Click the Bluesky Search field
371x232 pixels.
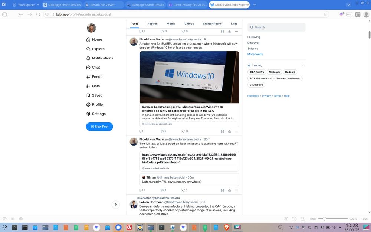276,27
